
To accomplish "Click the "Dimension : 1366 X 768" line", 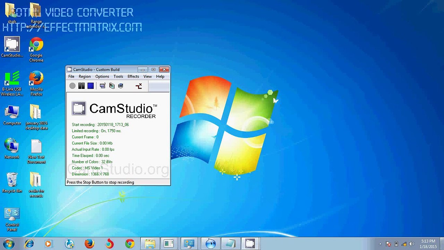I will (x=90, y=174).
